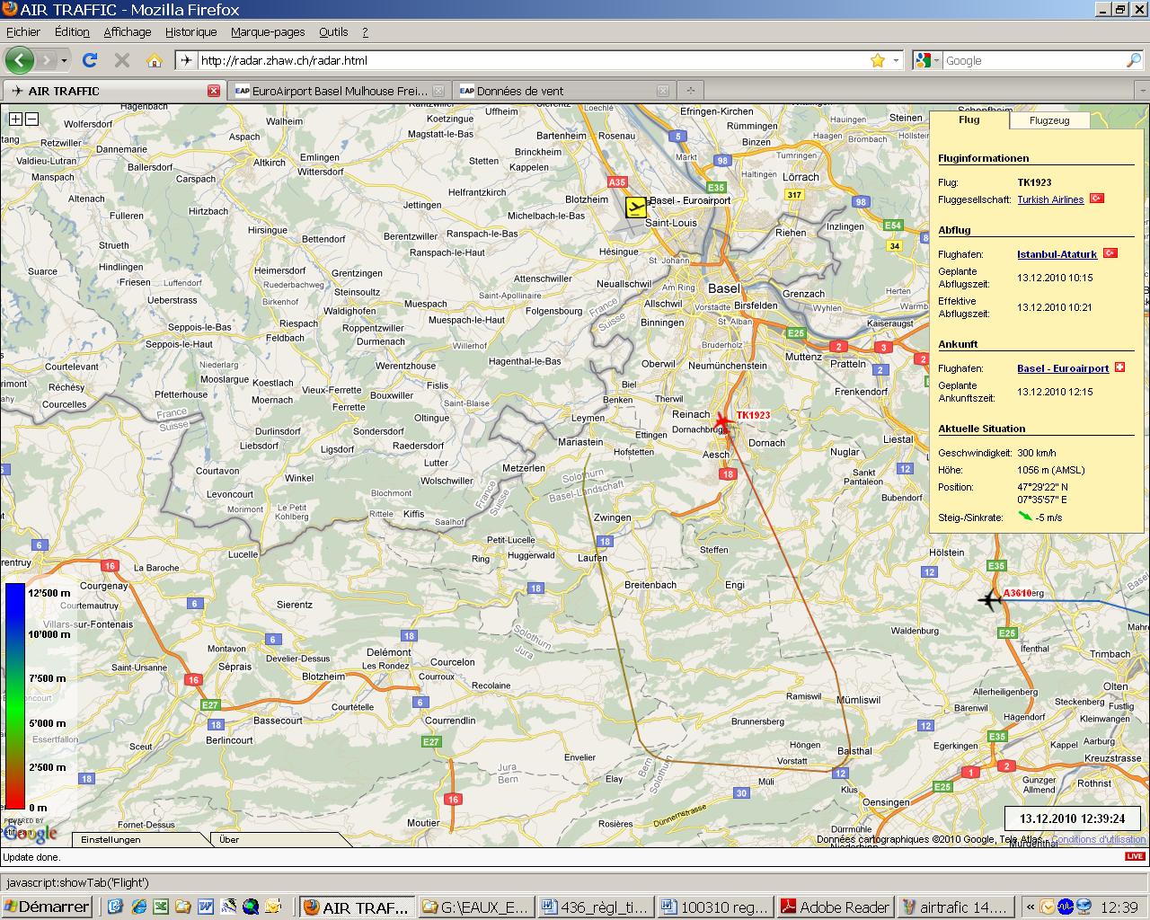Click the red TK1923 flight label on map
The width and height of the screenshot is (1150, 920).
coord(753,415)
